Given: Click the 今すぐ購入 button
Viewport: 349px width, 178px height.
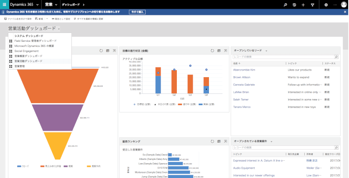Looking at the screenshot, I should pos(137,12).
